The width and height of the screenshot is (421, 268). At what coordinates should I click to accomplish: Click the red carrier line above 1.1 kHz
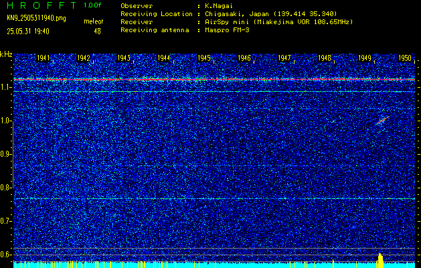click(214, 80)
